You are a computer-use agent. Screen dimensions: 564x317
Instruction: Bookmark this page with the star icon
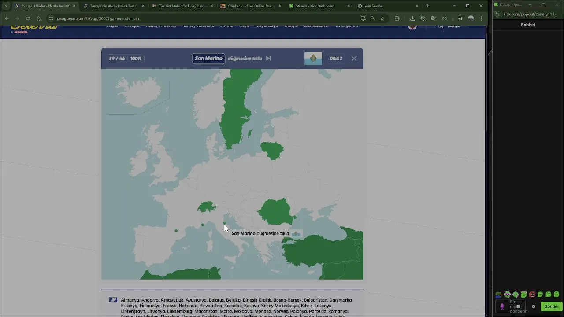click(382, 18)
